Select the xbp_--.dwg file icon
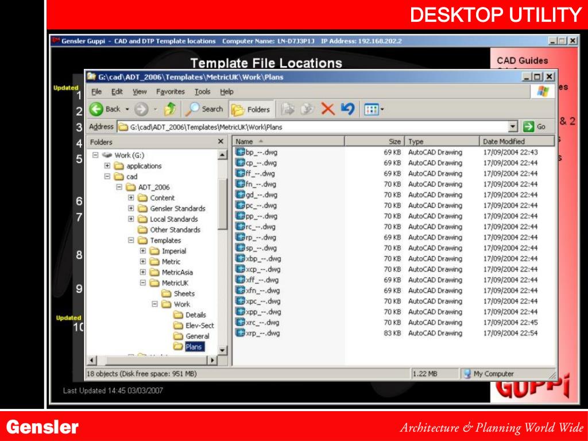The height and width of the screenshot is (441, 588). pyautogui.click(x=240, y=258)
